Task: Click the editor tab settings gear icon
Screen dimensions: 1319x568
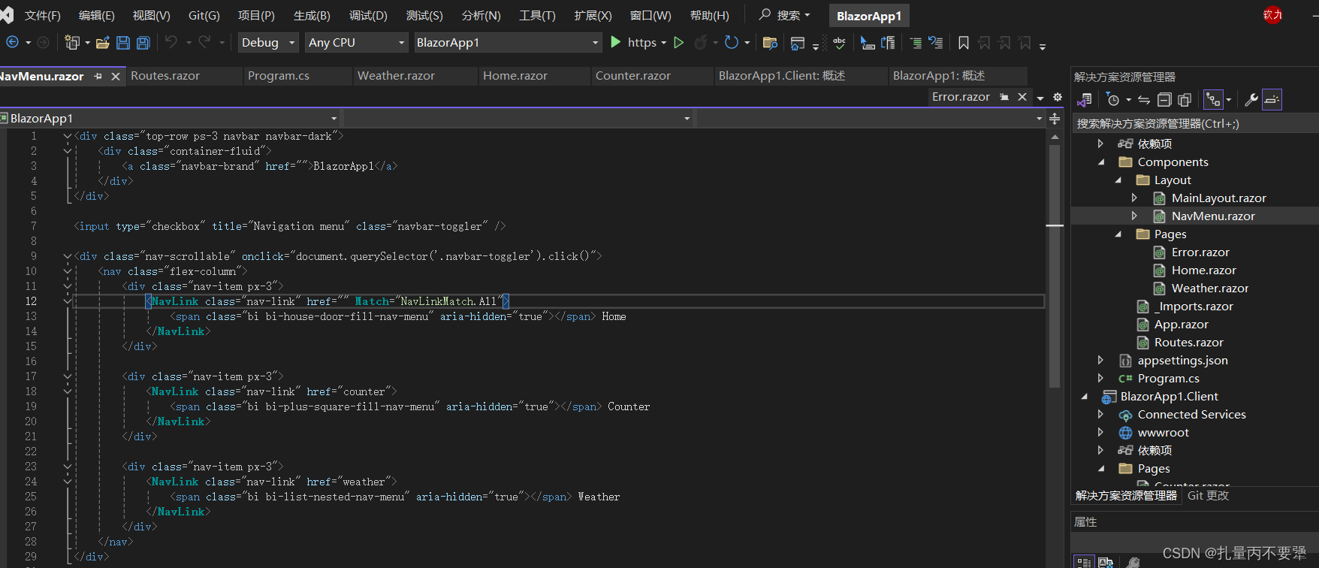Action: 1058,97
